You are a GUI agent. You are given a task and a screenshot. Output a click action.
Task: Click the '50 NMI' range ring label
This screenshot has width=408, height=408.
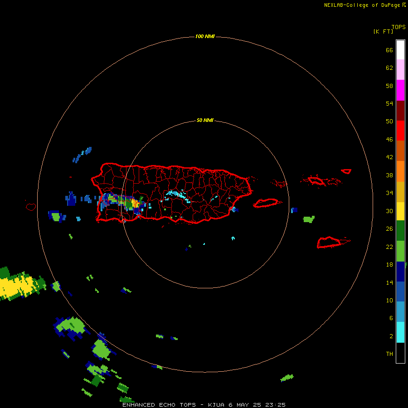point(205,120)
